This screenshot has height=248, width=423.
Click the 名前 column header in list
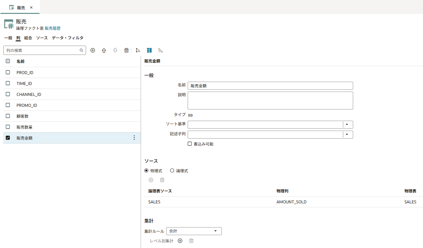(x=21, y=61)
